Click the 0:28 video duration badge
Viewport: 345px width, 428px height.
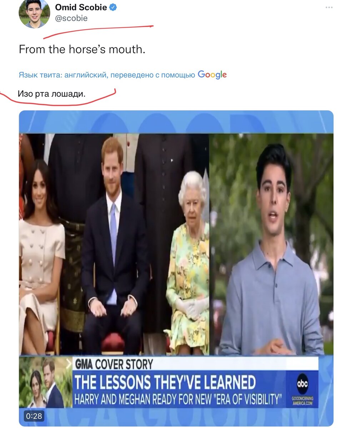[x=34, y=416]
